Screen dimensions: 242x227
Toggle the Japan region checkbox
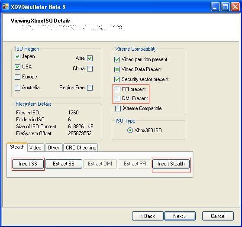17,56
